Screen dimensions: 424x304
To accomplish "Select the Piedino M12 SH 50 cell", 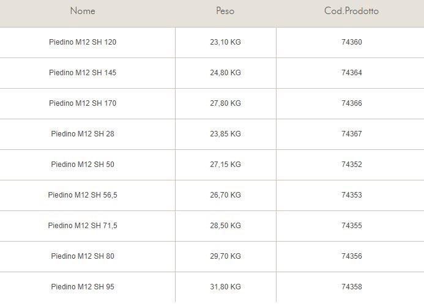I will point(83,165).
